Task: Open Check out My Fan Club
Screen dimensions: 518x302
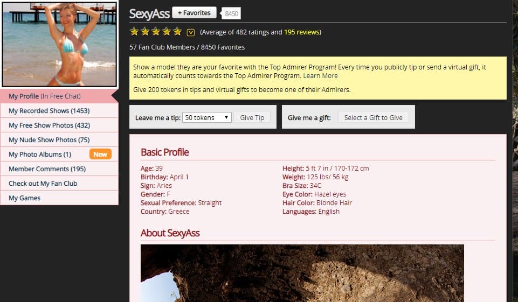Action: coord(43,184)
